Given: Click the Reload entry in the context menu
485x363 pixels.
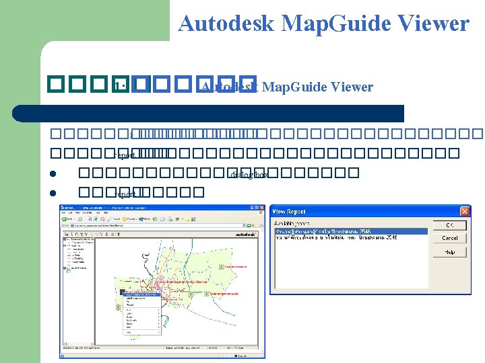Looking at the screenshot, I should pos(130,305).
